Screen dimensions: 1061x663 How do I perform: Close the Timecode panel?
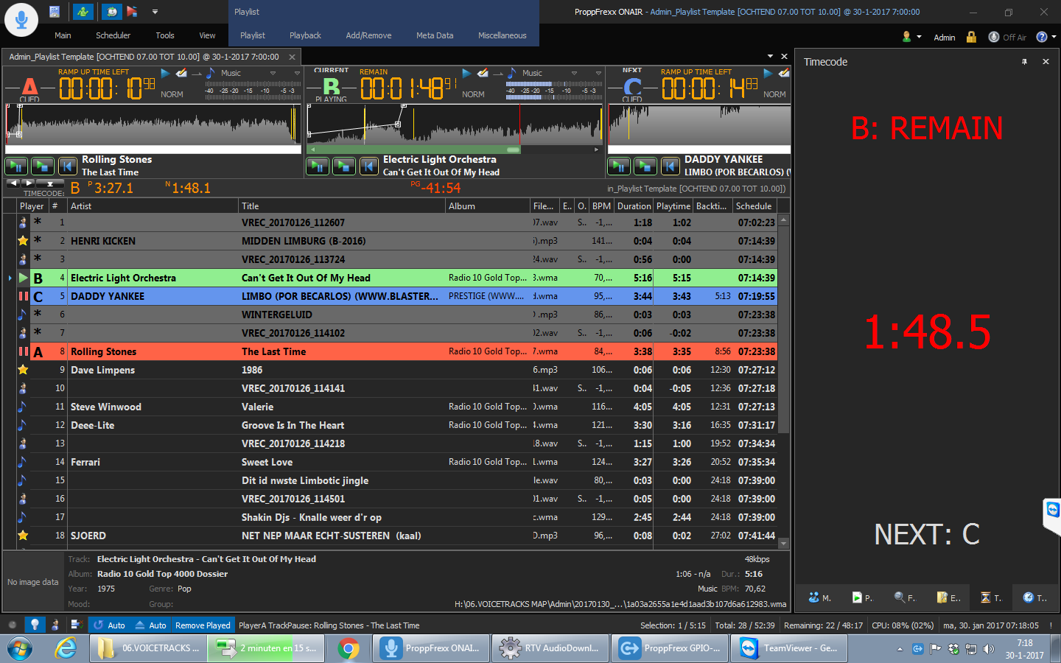tap(1046, 62)
